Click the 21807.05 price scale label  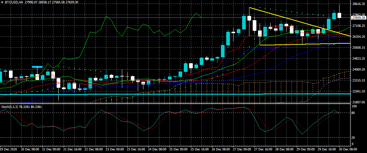(x=358, y=102)
